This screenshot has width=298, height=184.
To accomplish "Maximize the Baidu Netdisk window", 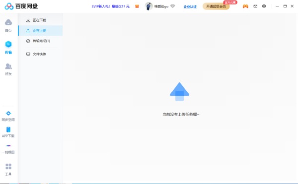I will coord(285,6).
